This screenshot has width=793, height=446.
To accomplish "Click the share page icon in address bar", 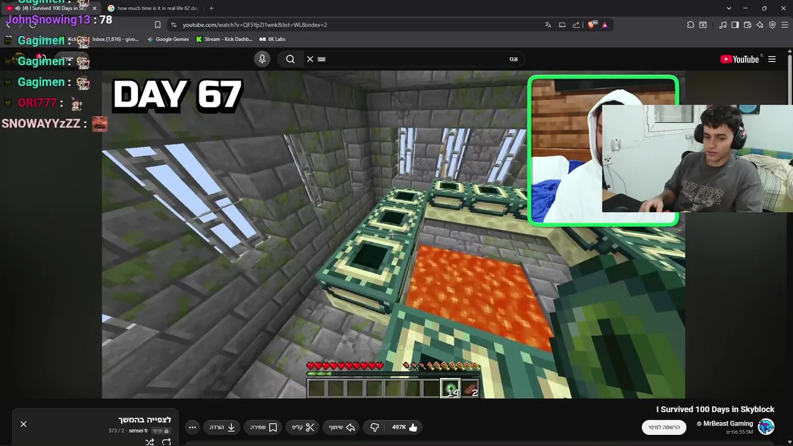I will click(576, 25).
